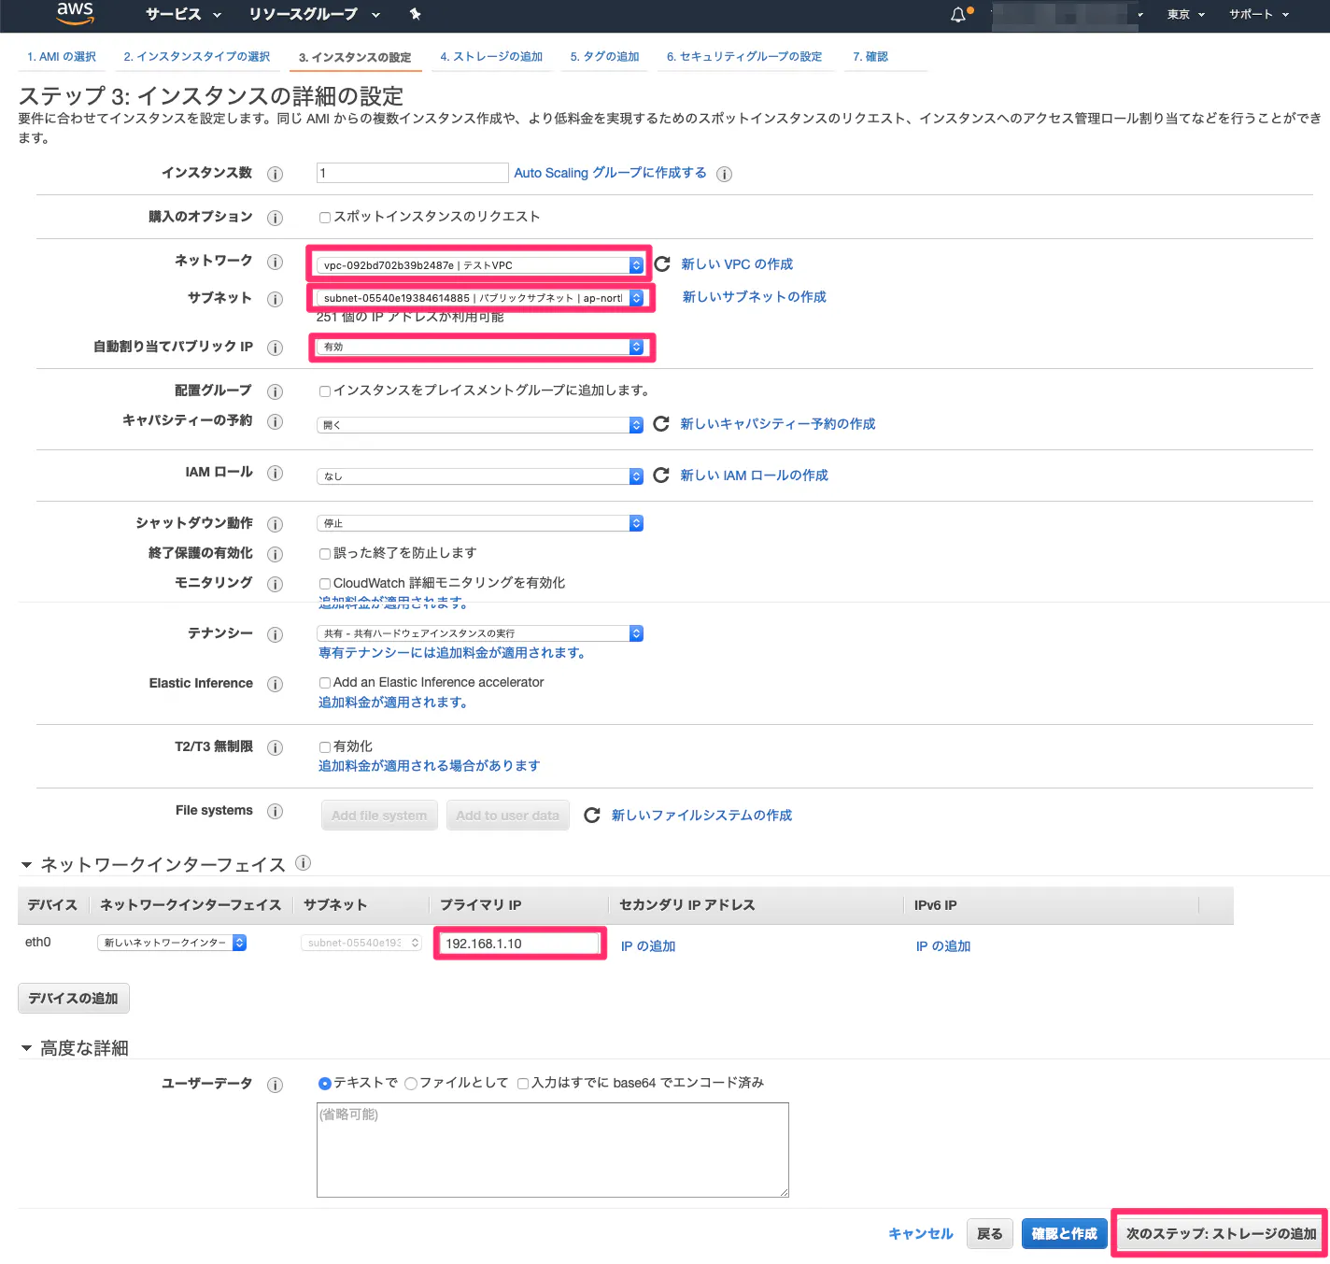Open the サービス menu
The height and width of the screenshot is (1264, 1330).
coord(183,14)
